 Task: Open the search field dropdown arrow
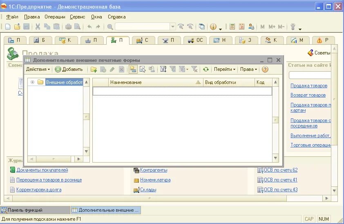[173, 27]
